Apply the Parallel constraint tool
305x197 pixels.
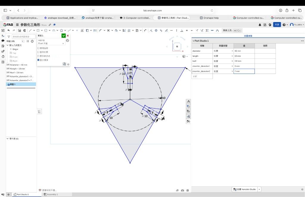click(161, 30)
